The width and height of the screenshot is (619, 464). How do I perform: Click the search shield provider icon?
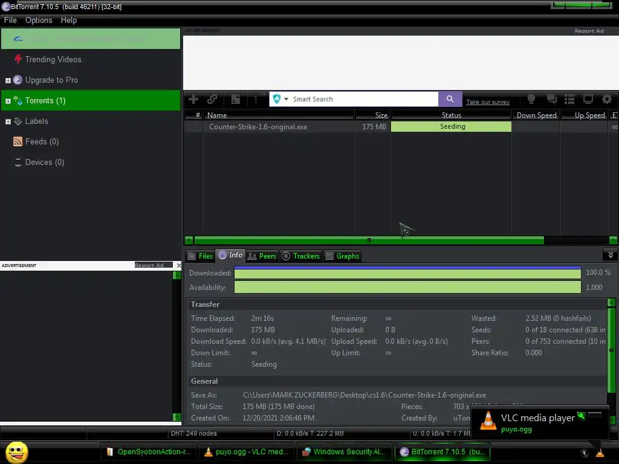click(277, 99)
